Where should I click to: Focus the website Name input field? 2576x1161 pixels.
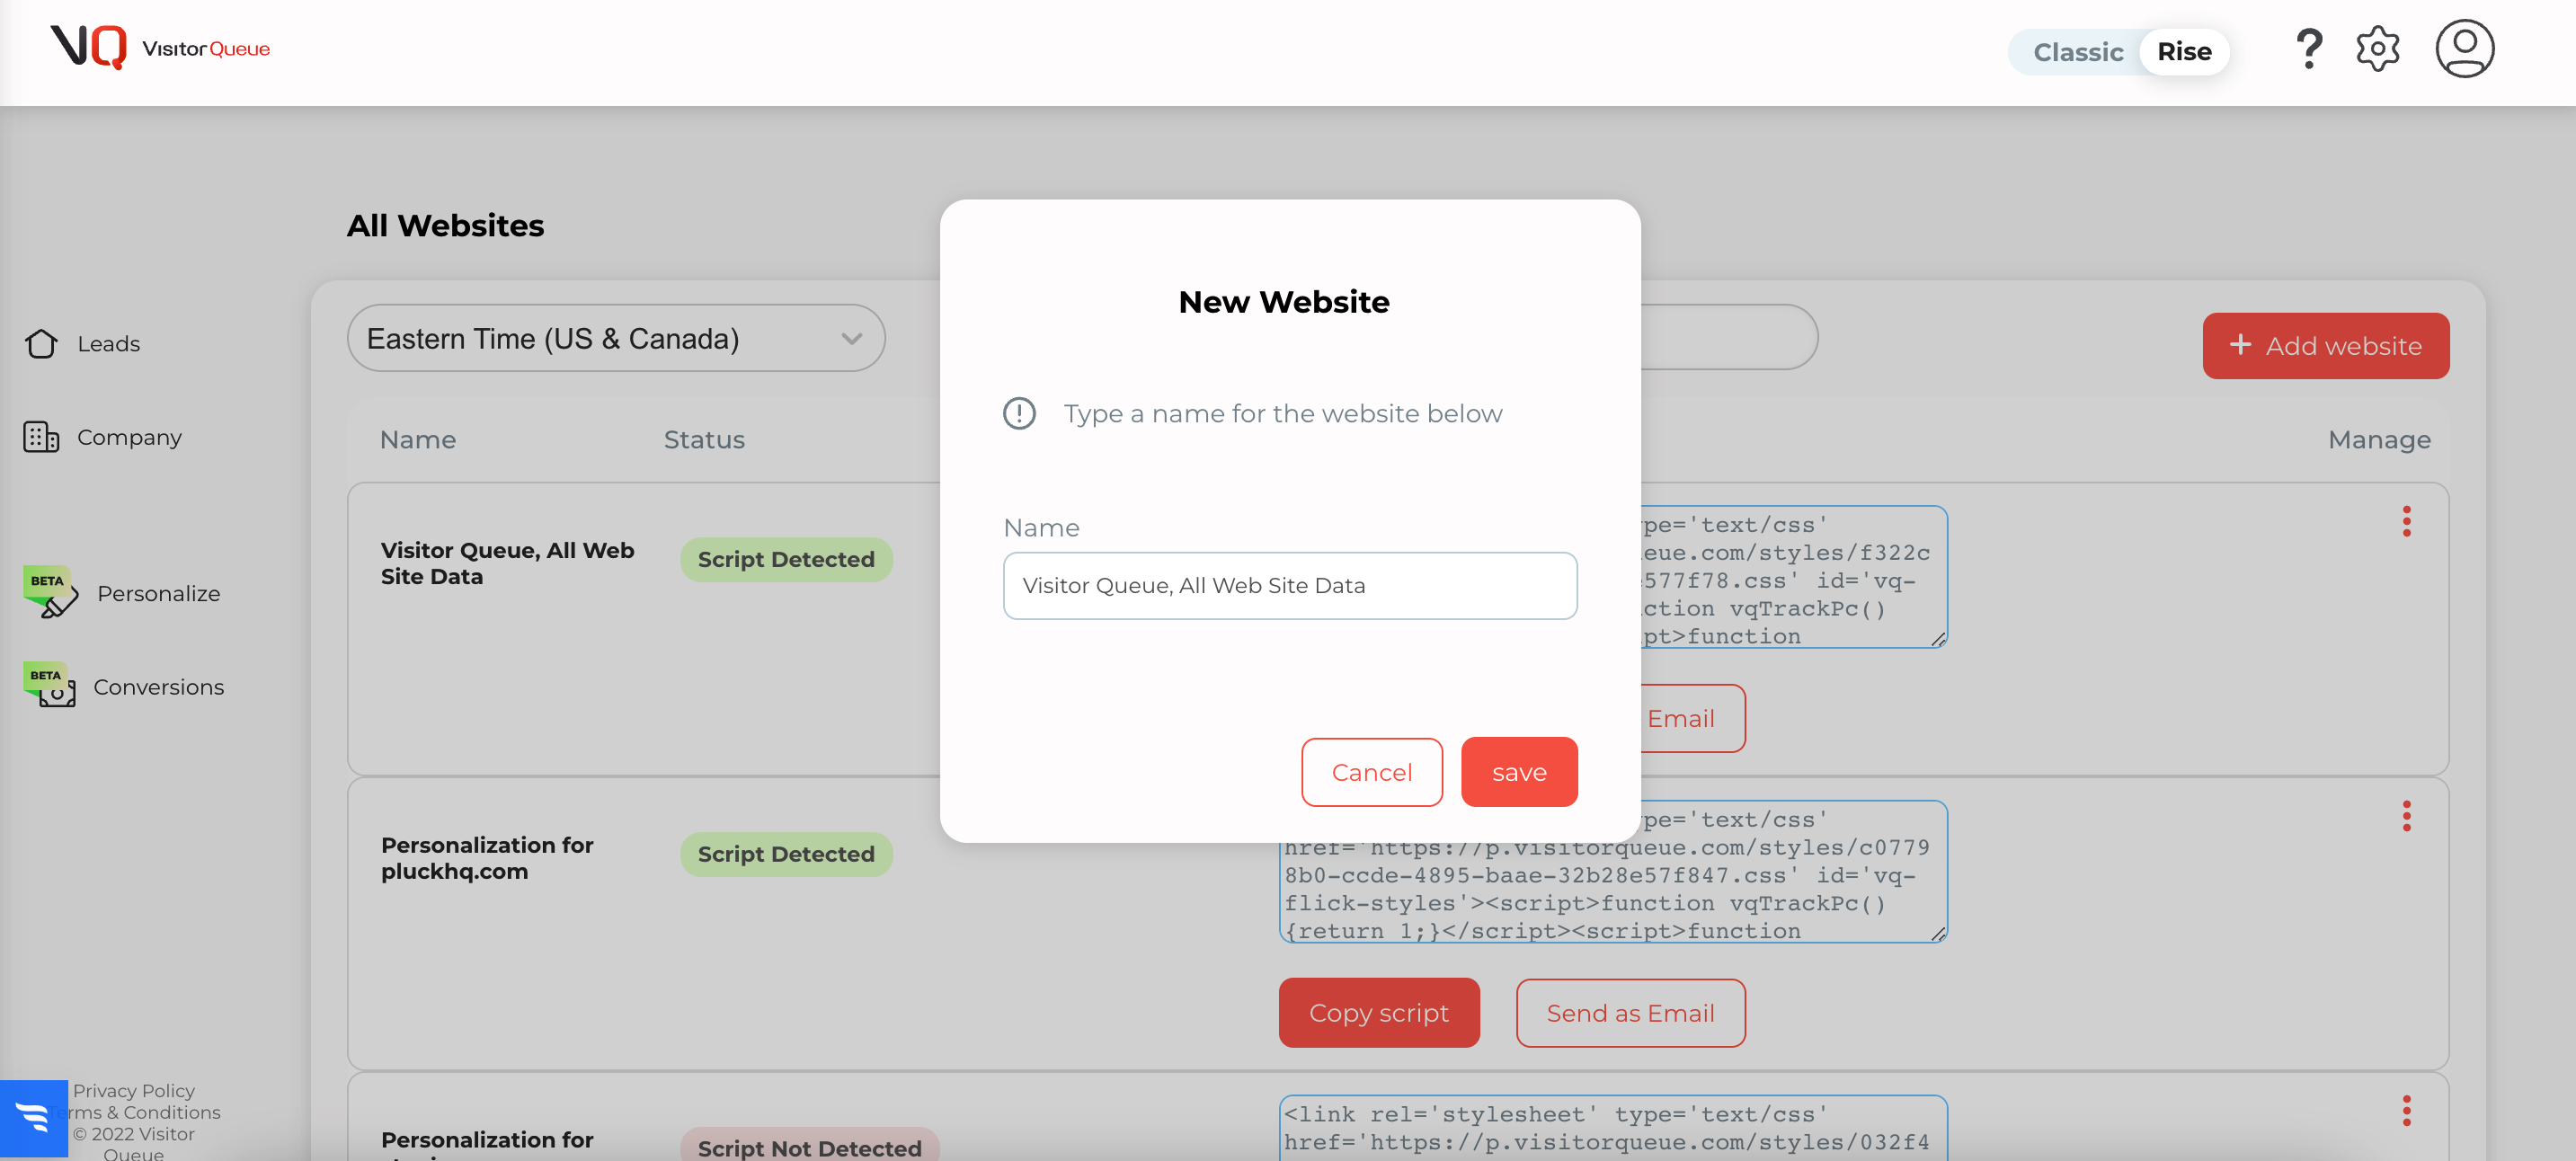pos(1290,586)
